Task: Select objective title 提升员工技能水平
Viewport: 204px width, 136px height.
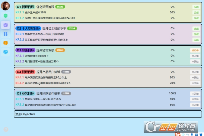Action: (x=54, y=28)
